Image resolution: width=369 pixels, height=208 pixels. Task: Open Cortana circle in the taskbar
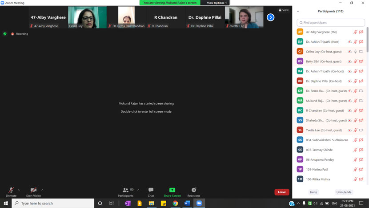tap(100, 203)
